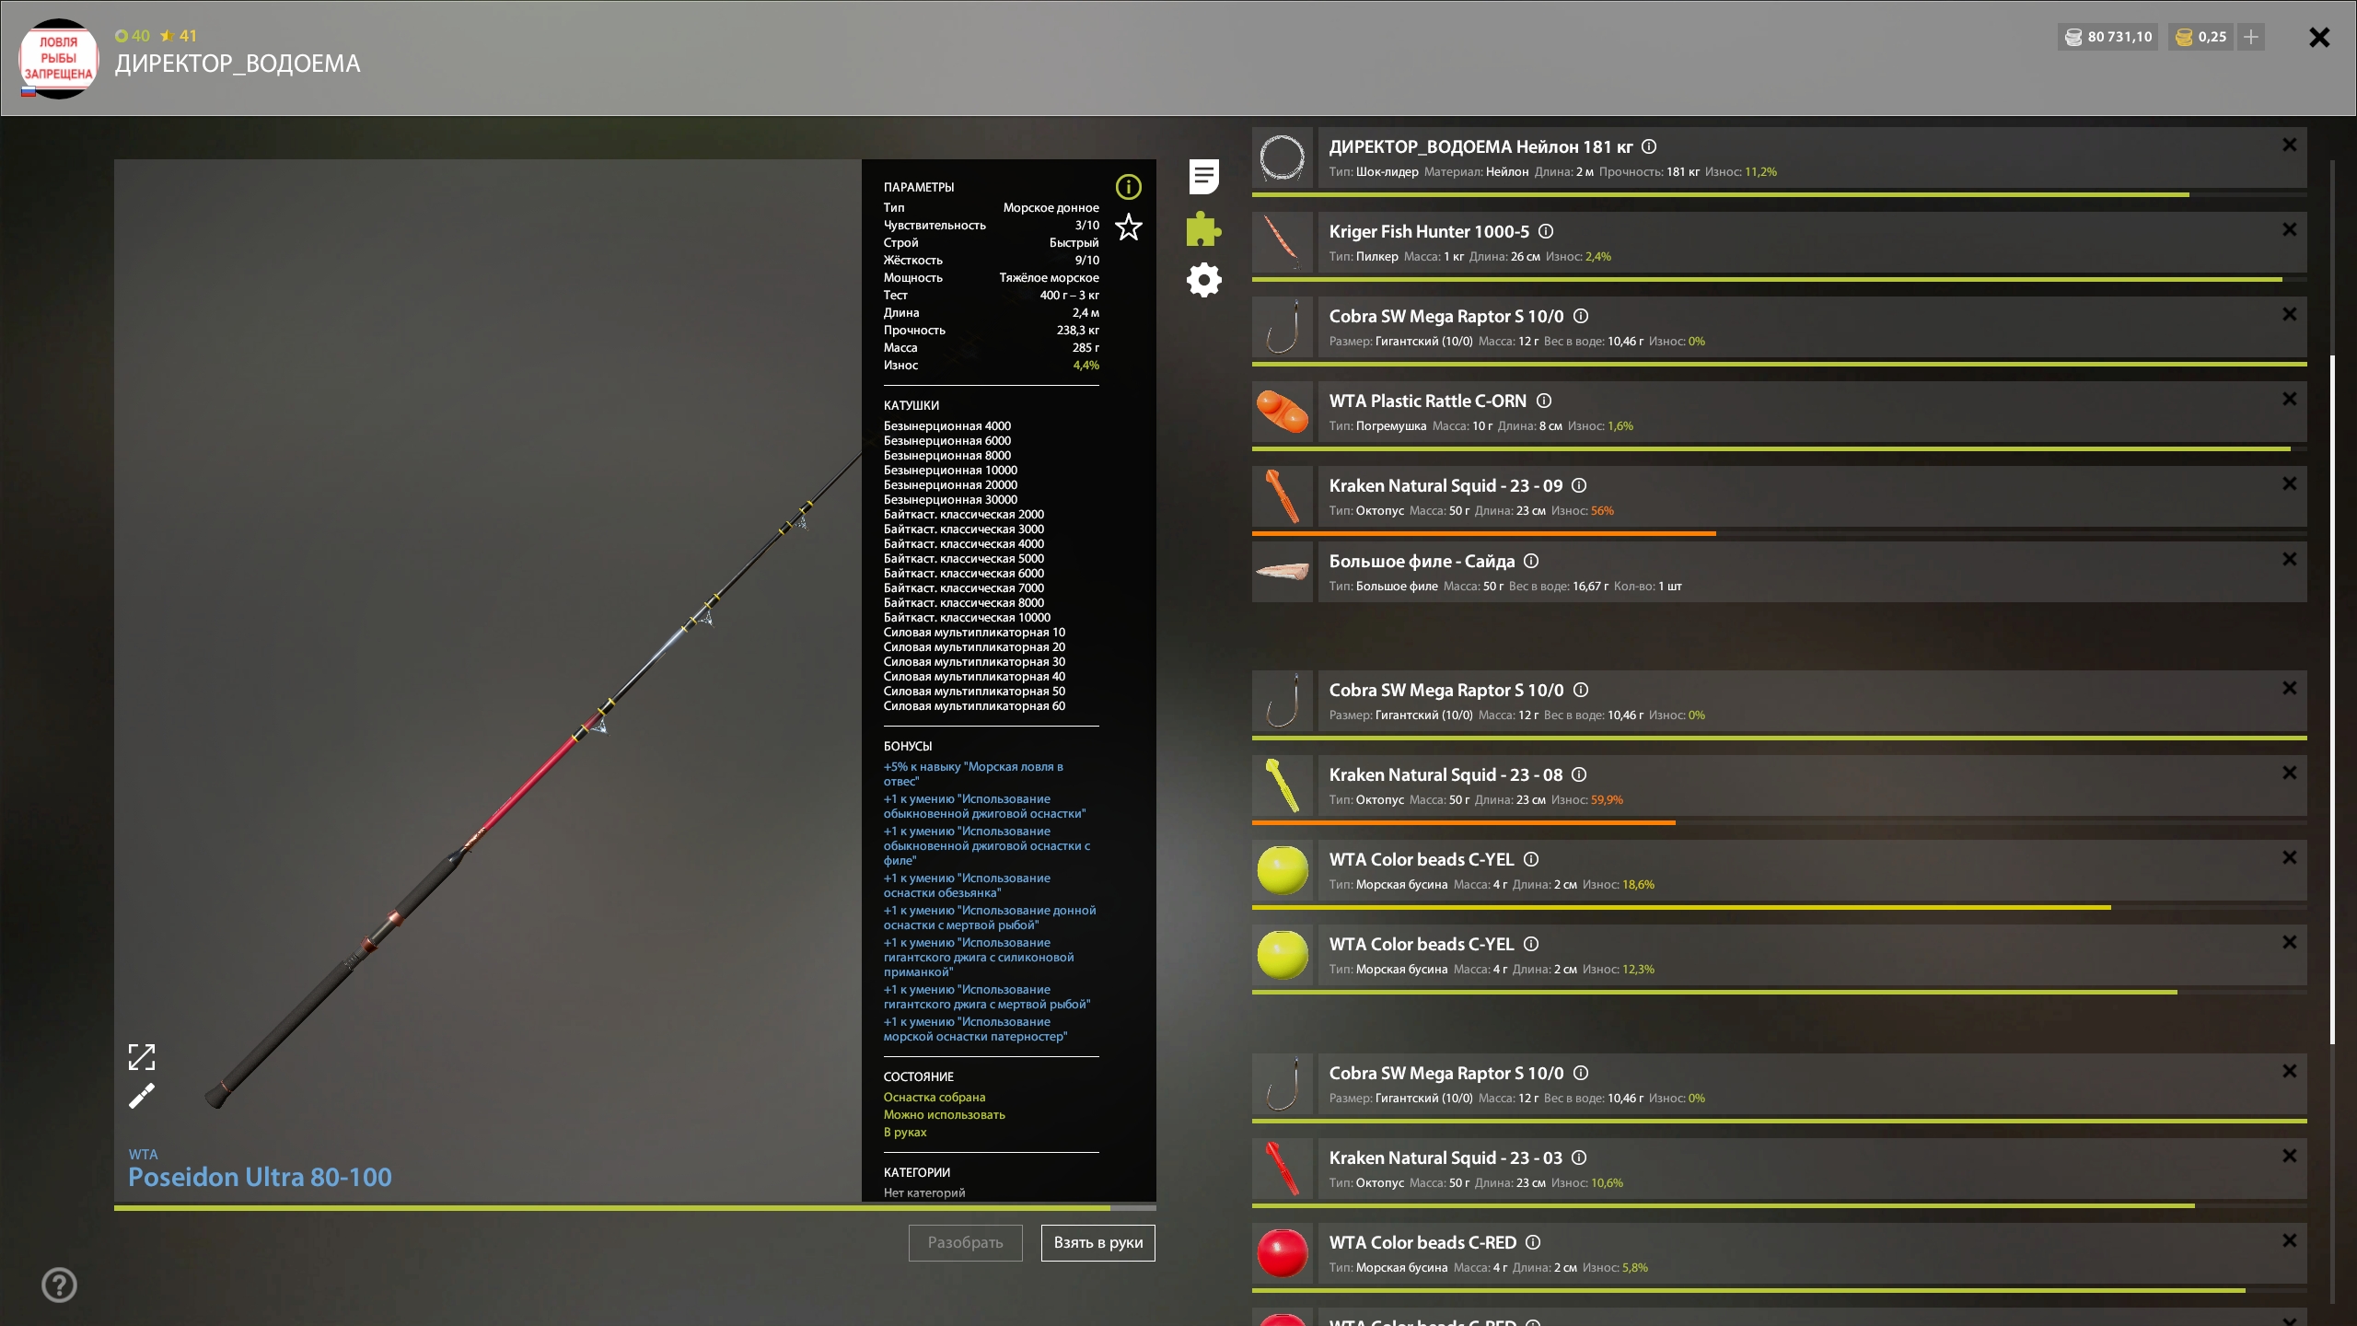The image size is (2357, 1326).
Task: Click the red WTA Color beads C-RED swatch
Action: pos(1283,1253)
